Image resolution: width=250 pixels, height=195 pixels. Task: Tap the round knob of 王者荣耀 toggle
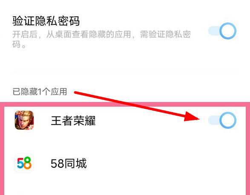(x=228, y=120)
